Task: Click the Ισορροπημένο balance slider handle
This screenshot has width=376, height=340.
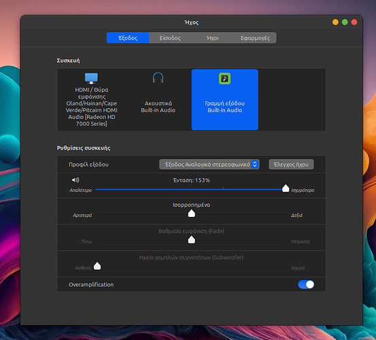Action: click(191, 213)
